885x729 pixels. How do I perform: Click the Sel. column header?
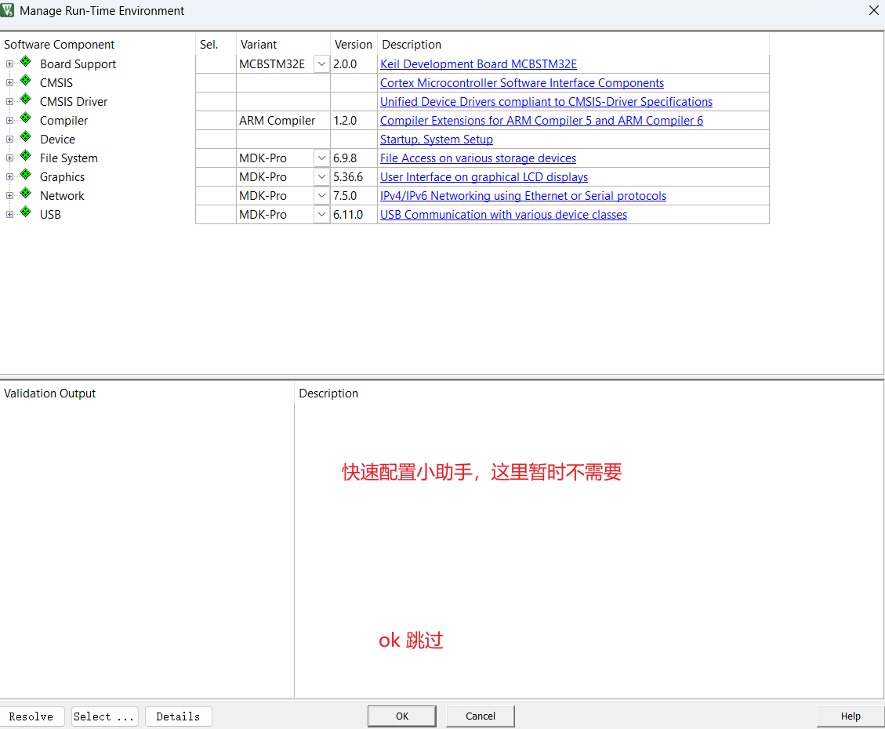click(209, 45)
